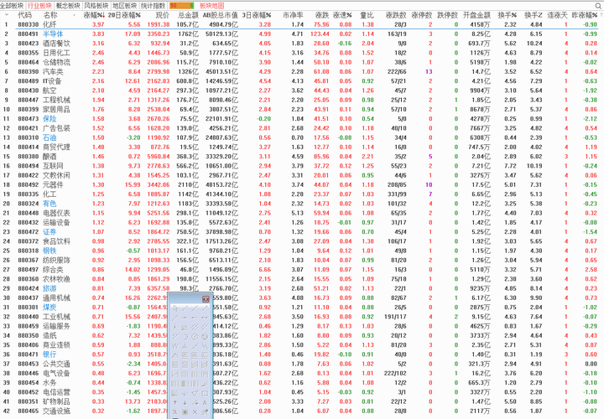The height and width of the screenshot is (419, 604).
Task: Sort by the 昨涨幅% column header
Action: (x=585, y=15)
